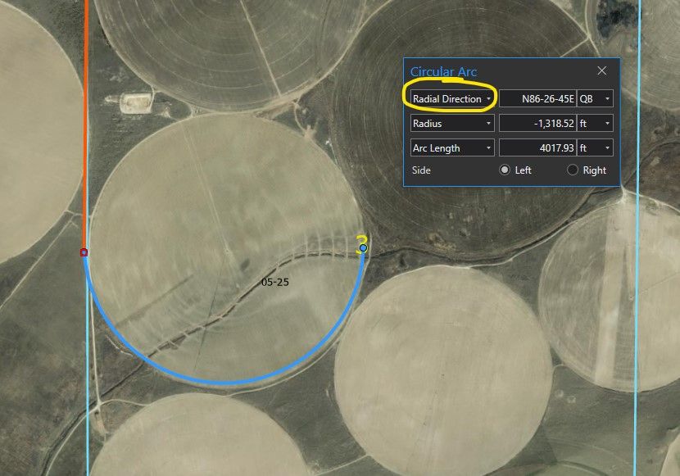This screenshot has height=476, width=680.
Task: Select the orange vertical line segment
Action: click(86, 125)
